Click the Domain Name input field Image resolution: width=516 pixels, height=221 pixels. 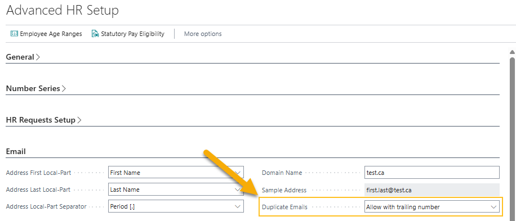(x=432, y=173)
